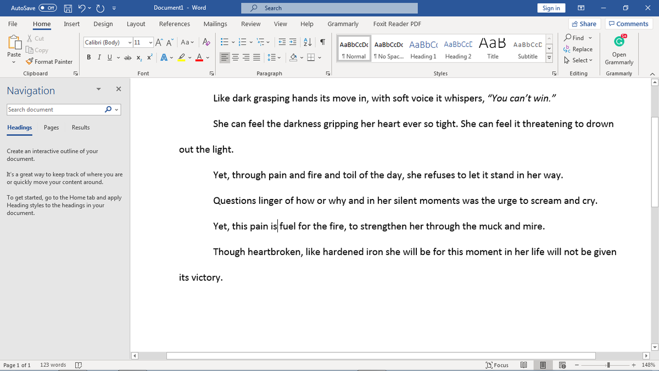Open the Select dropdown in Editing group
Viewport: 659px width, 371px height.
tap(578, 60)
